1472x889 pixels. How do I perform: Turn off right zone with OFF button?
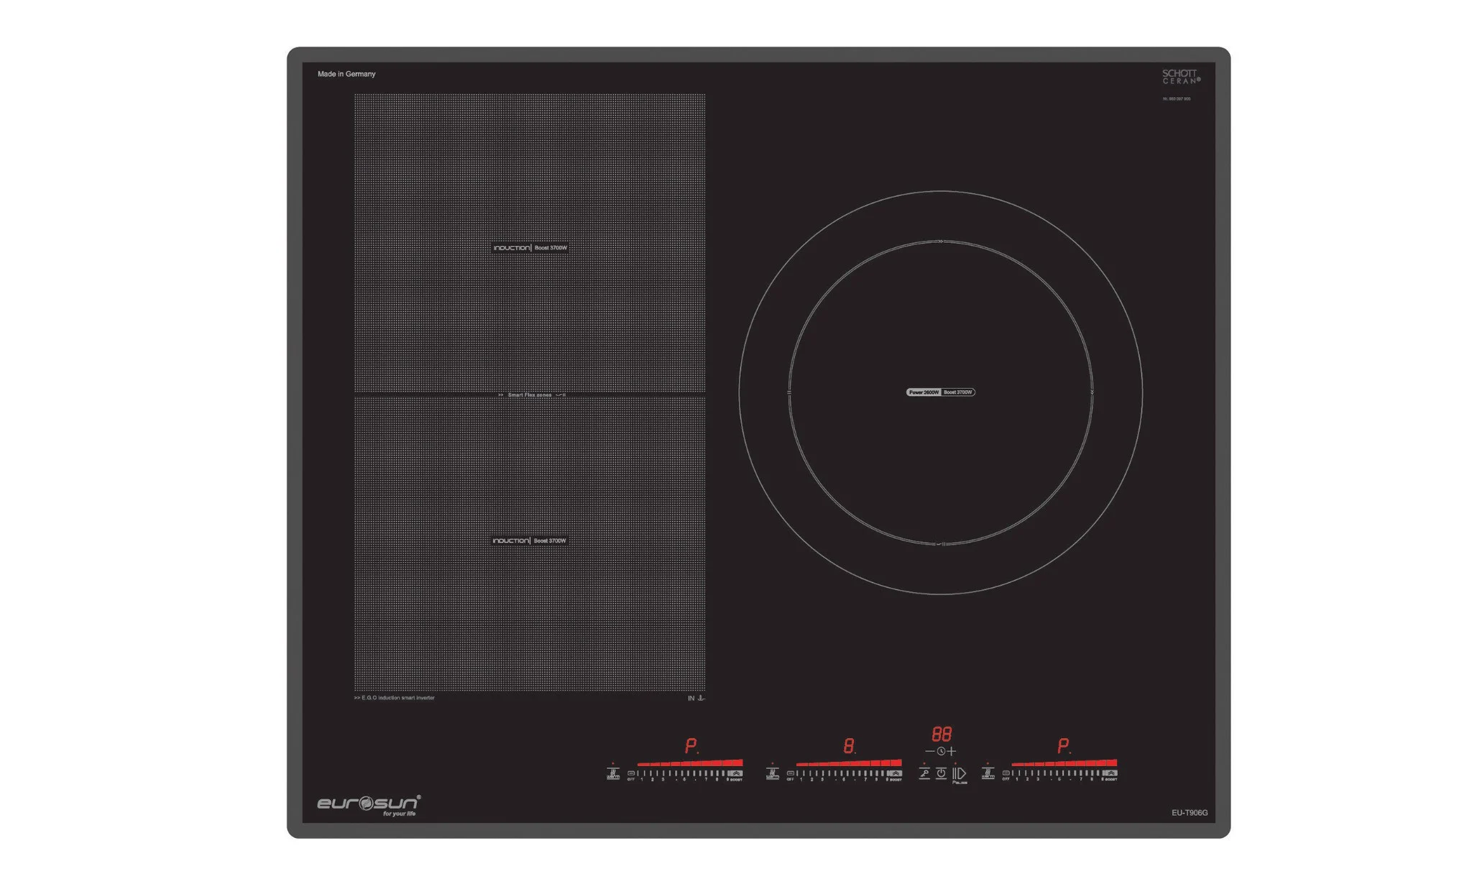tap(1006, 774)
